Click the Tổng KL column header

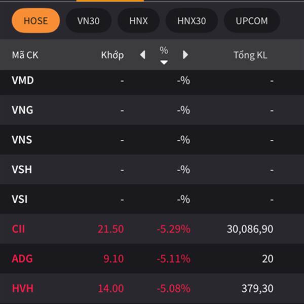(250, 55)
